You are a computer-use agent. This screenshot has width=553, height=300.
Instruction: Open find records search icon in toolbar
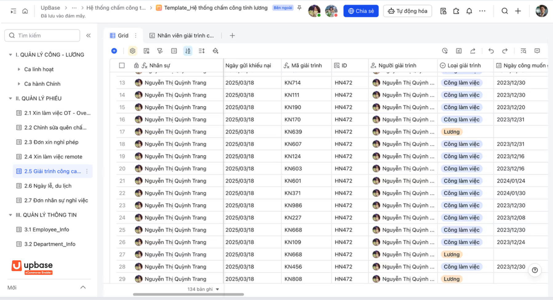click(523, 51)
